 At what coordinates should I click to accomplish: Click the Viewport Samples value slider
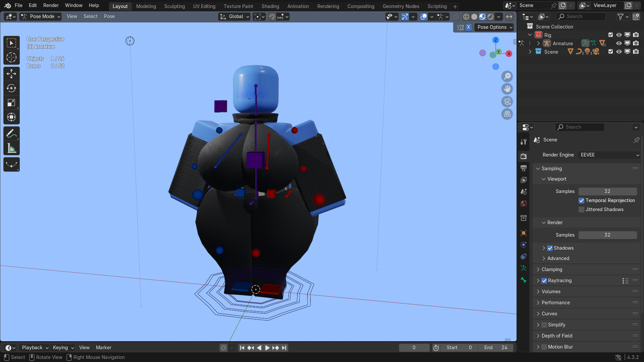pos(607,191)
